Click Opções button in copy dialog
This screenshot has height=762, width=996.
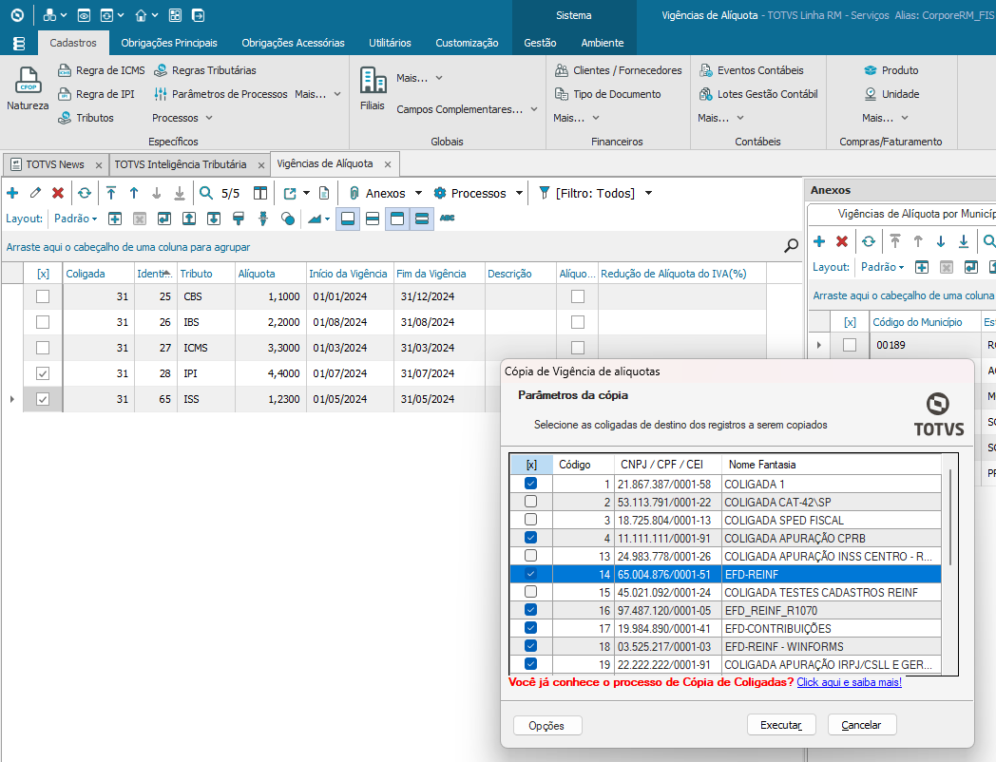tap(546, 725)
